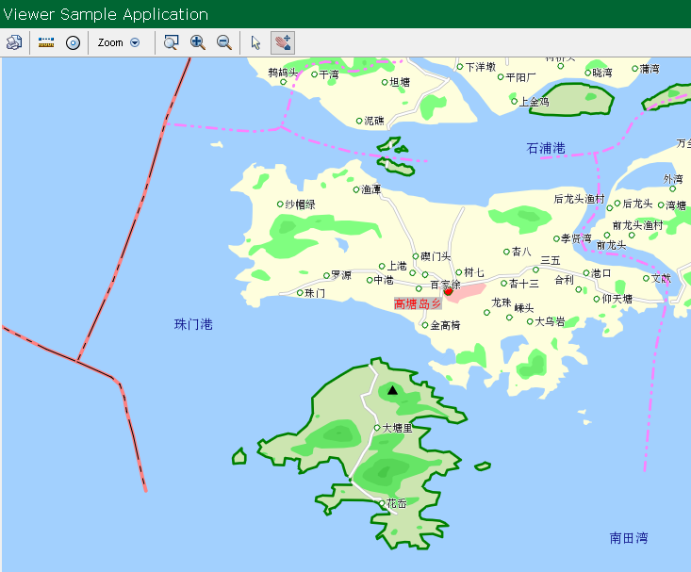Click the red marker at 高塘岛乡
The height and width of the screenshot is (572, 691).
[x=449, y=292]
